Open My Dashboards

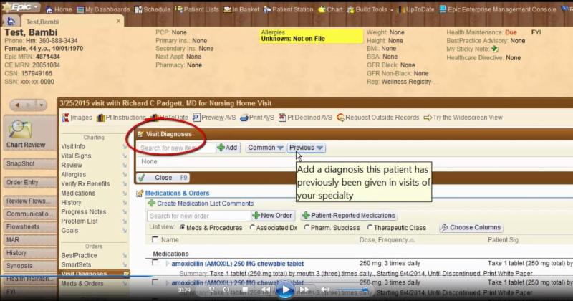(x=103, y=9)
